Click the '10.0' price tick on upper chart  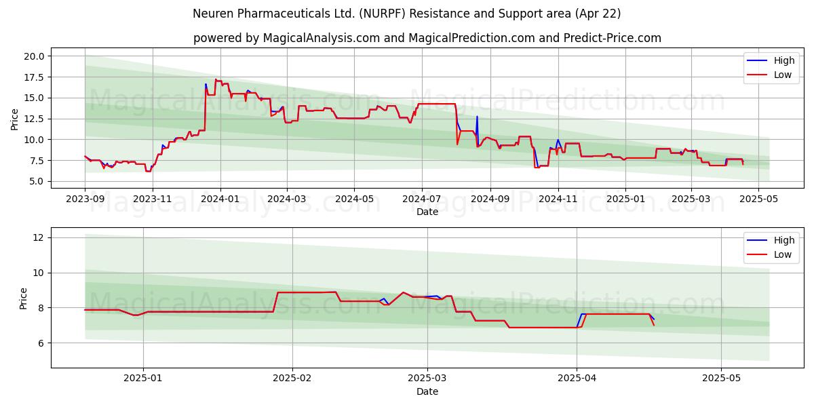pyautogui.click(x=35, y=140)
